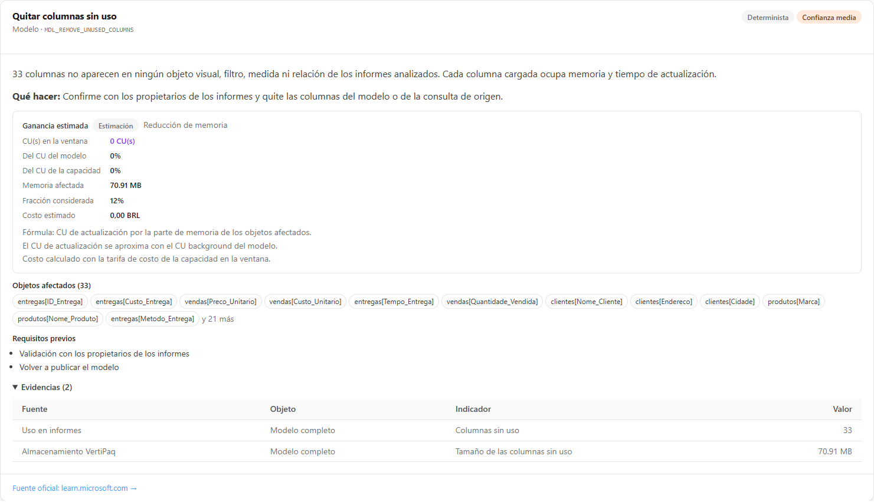
Task: Click the Estimación tag
Action: 116,125
